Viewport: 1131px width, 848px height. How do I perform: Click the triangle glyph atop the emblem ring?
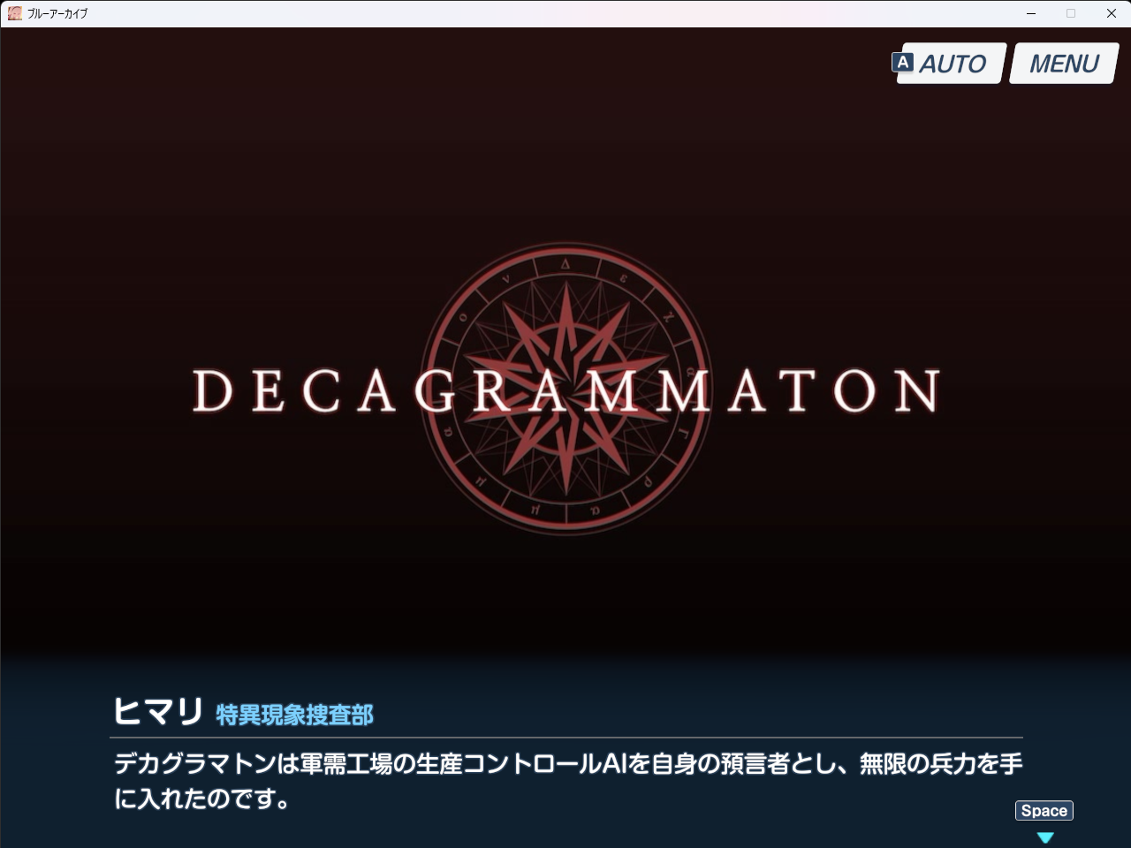click(565, 263)
